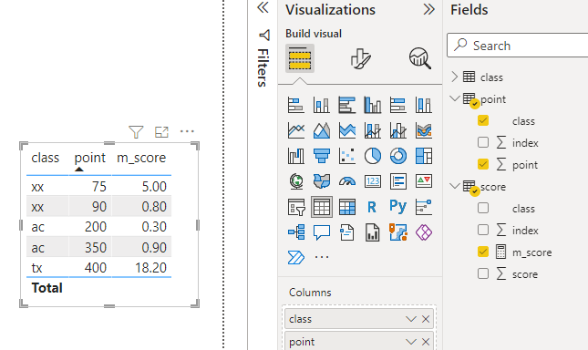Select the card (123) visual

(372, 181)
